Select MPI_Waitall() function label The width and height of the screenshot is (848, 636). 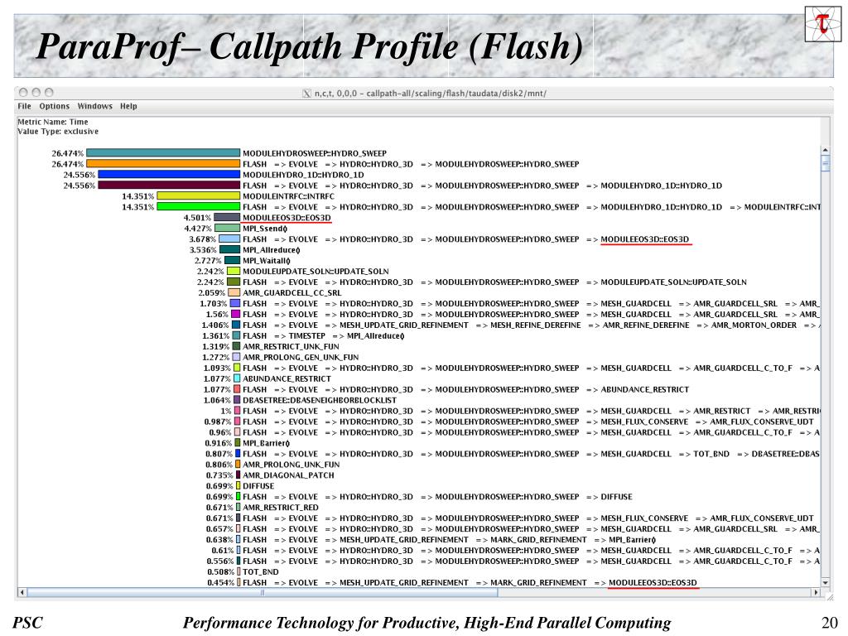(x=266, y=261)
